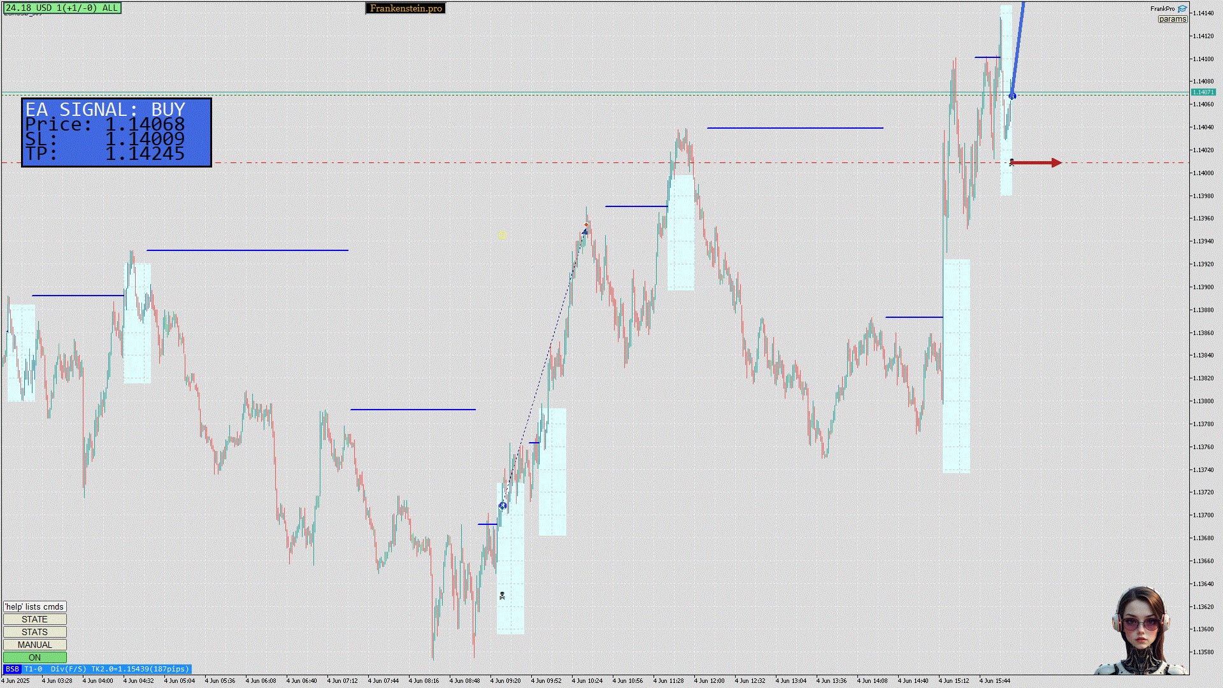The width and height of the screenshot is (1223, 688).
Task: Click the Frankenstein.pro title label
Action: coord(405,8)
